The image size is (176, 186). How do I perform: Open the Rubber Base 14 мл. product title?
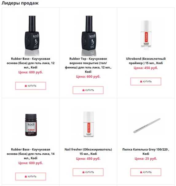click(31, 154)
